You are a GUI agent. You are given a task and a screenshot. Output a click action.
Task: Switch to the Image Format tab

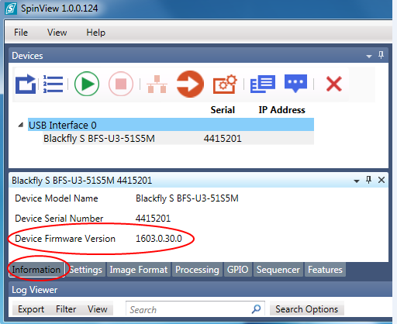pyautogui.click(x=139, y=270)
